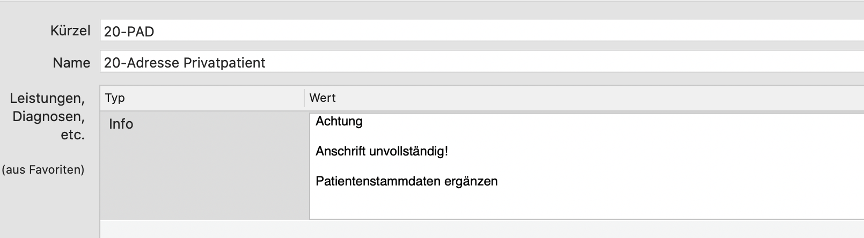Click the Kürzel label
Image resolution: width=864 pixels, height=238 pixels.
(x=70, y=31)
